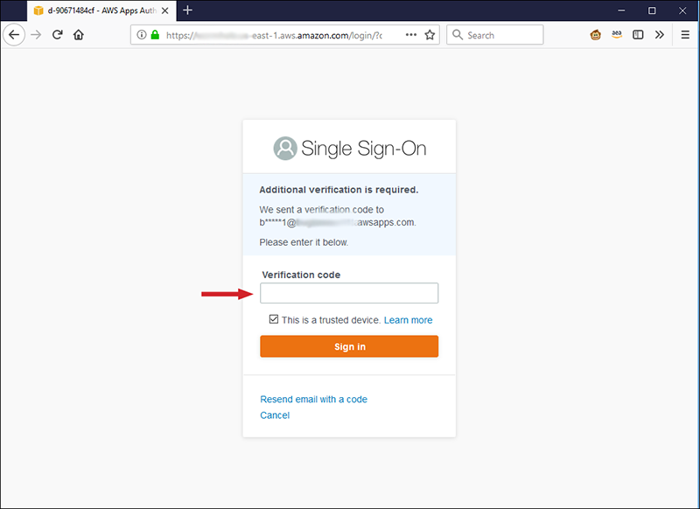
Task: Click the green HTTPS padlock icon
Action: (154, 34)
